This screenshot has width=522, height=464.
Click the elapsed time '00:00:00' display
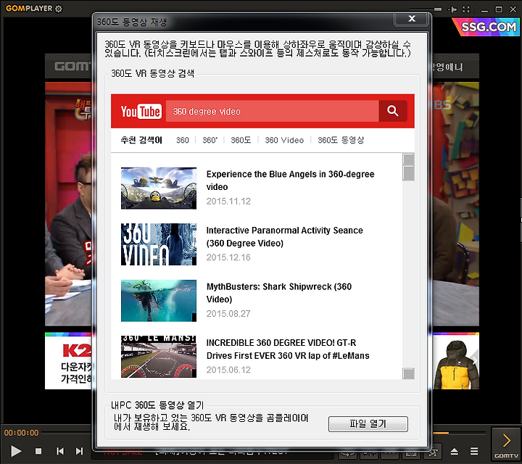[22, 433]
